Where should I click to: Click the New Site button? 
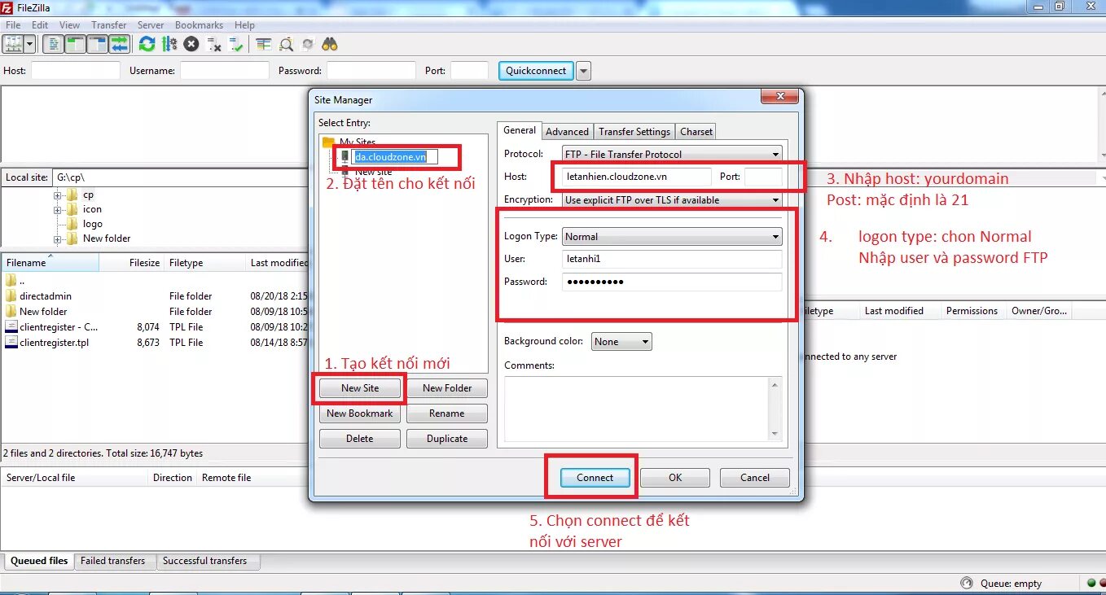pos(360,388)
